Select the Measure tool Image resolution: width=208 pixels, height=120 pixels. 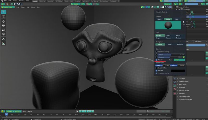click(3, 43)
